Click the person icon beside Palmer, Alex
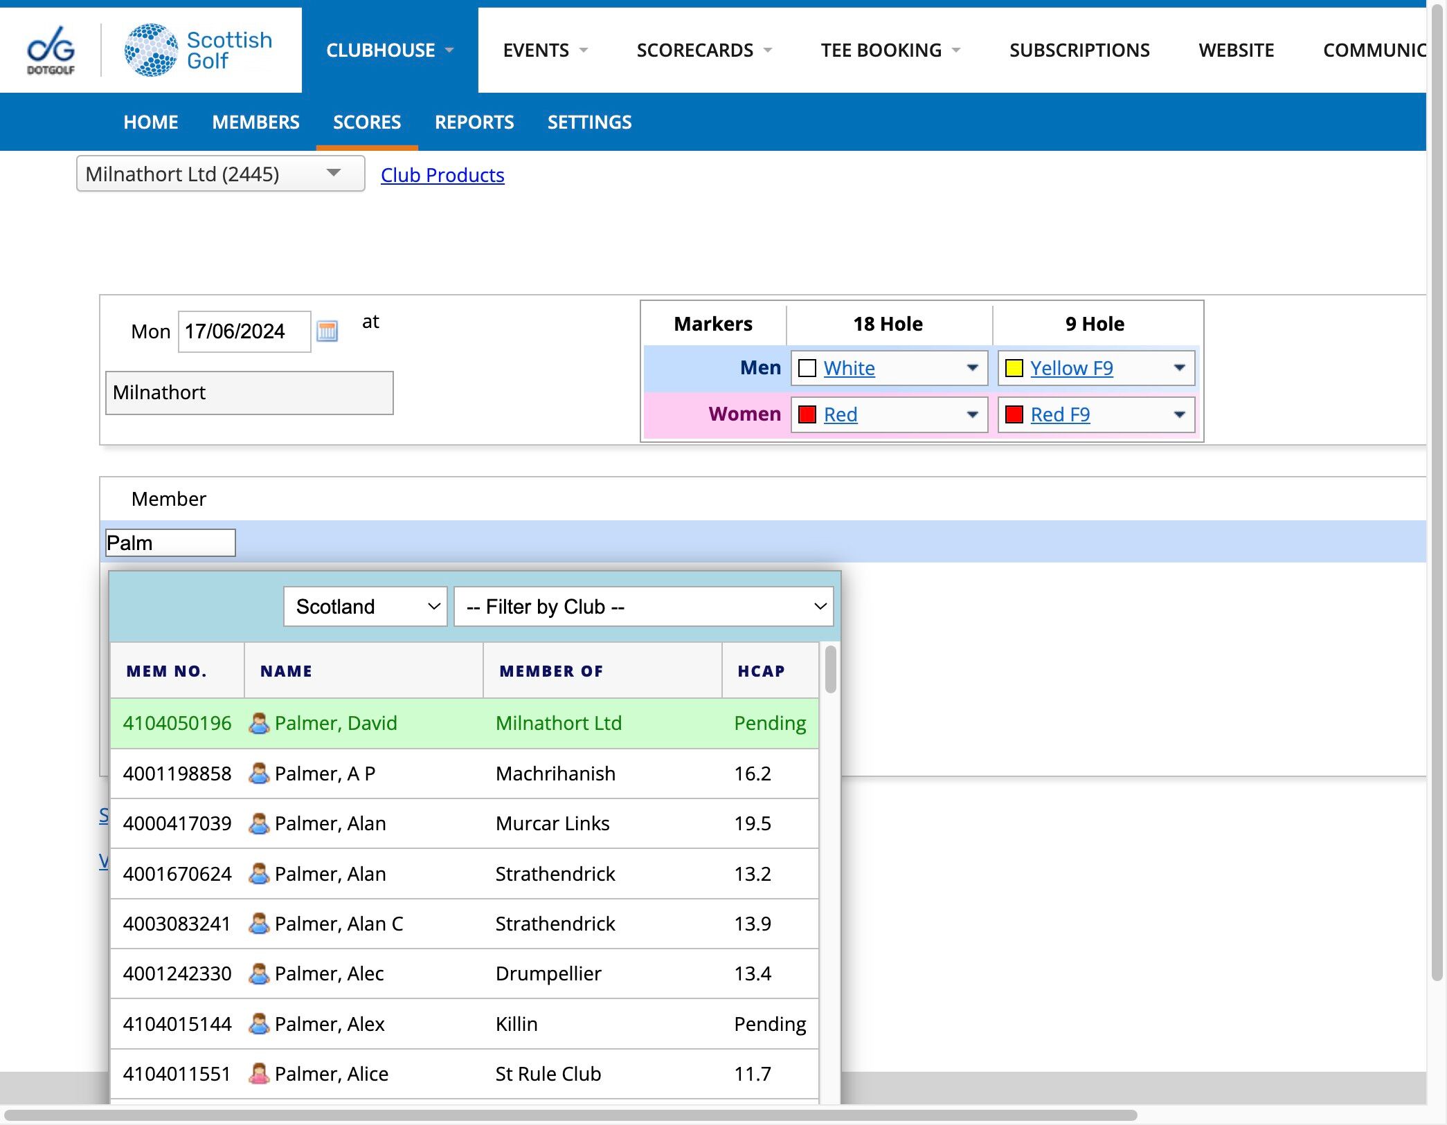This screenshot has height=1125, width=1447. 259,1024
